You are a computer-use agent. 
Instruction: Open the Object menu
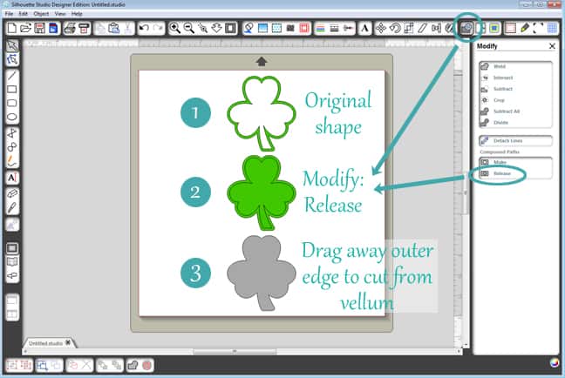[41, 15]
